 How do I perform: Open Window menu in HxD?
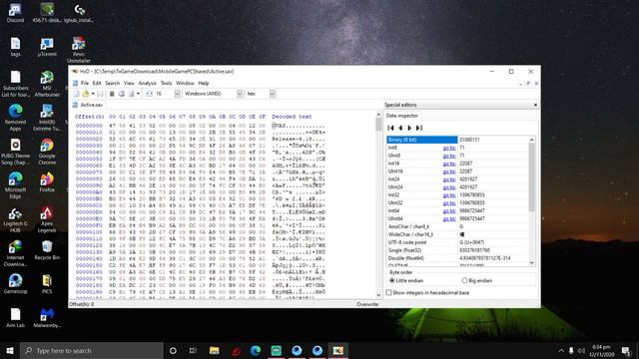[185, 83]
